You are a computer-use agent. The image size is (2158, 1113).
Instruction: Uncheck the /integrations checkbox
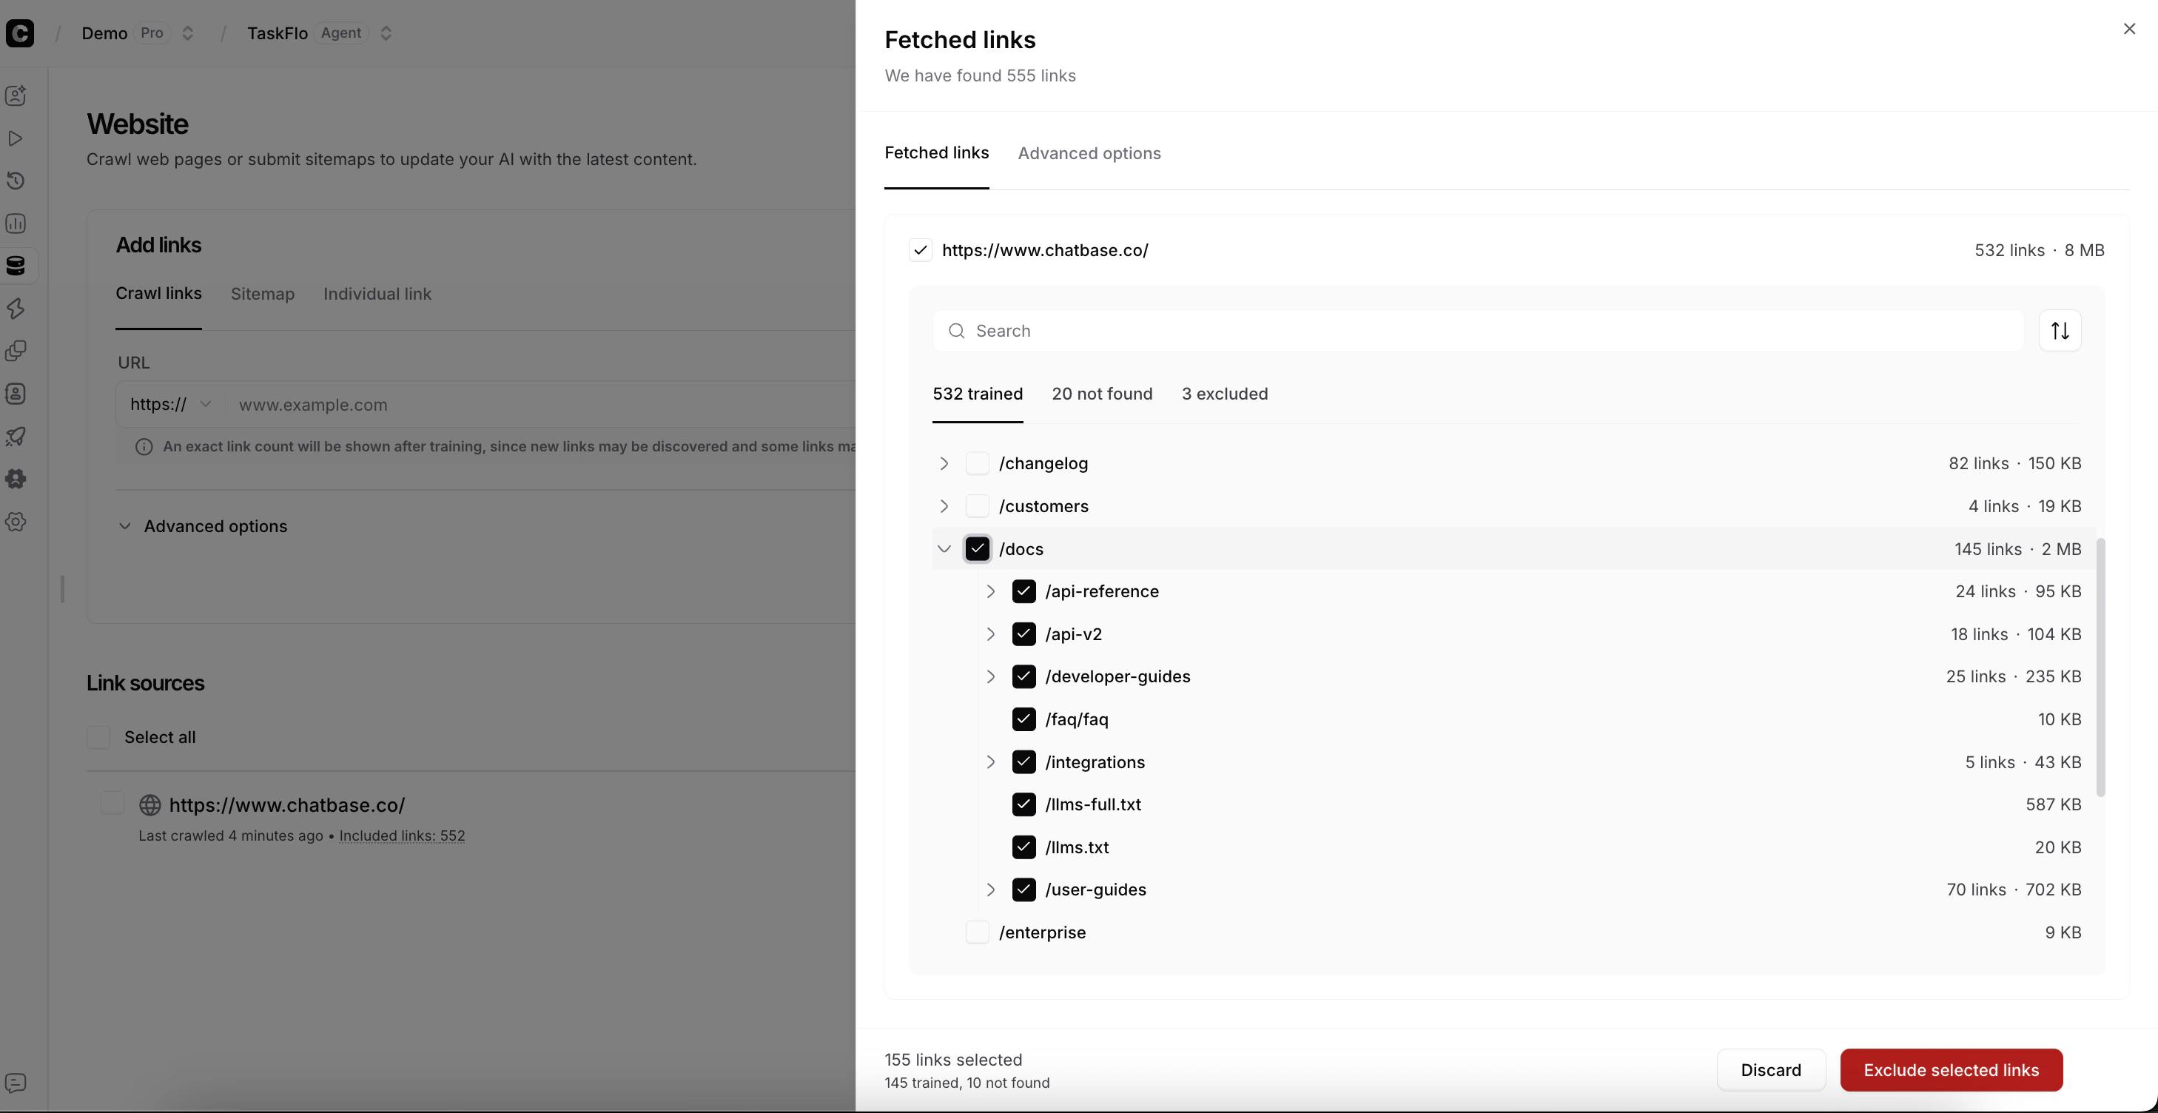[x=1023, y=762]
